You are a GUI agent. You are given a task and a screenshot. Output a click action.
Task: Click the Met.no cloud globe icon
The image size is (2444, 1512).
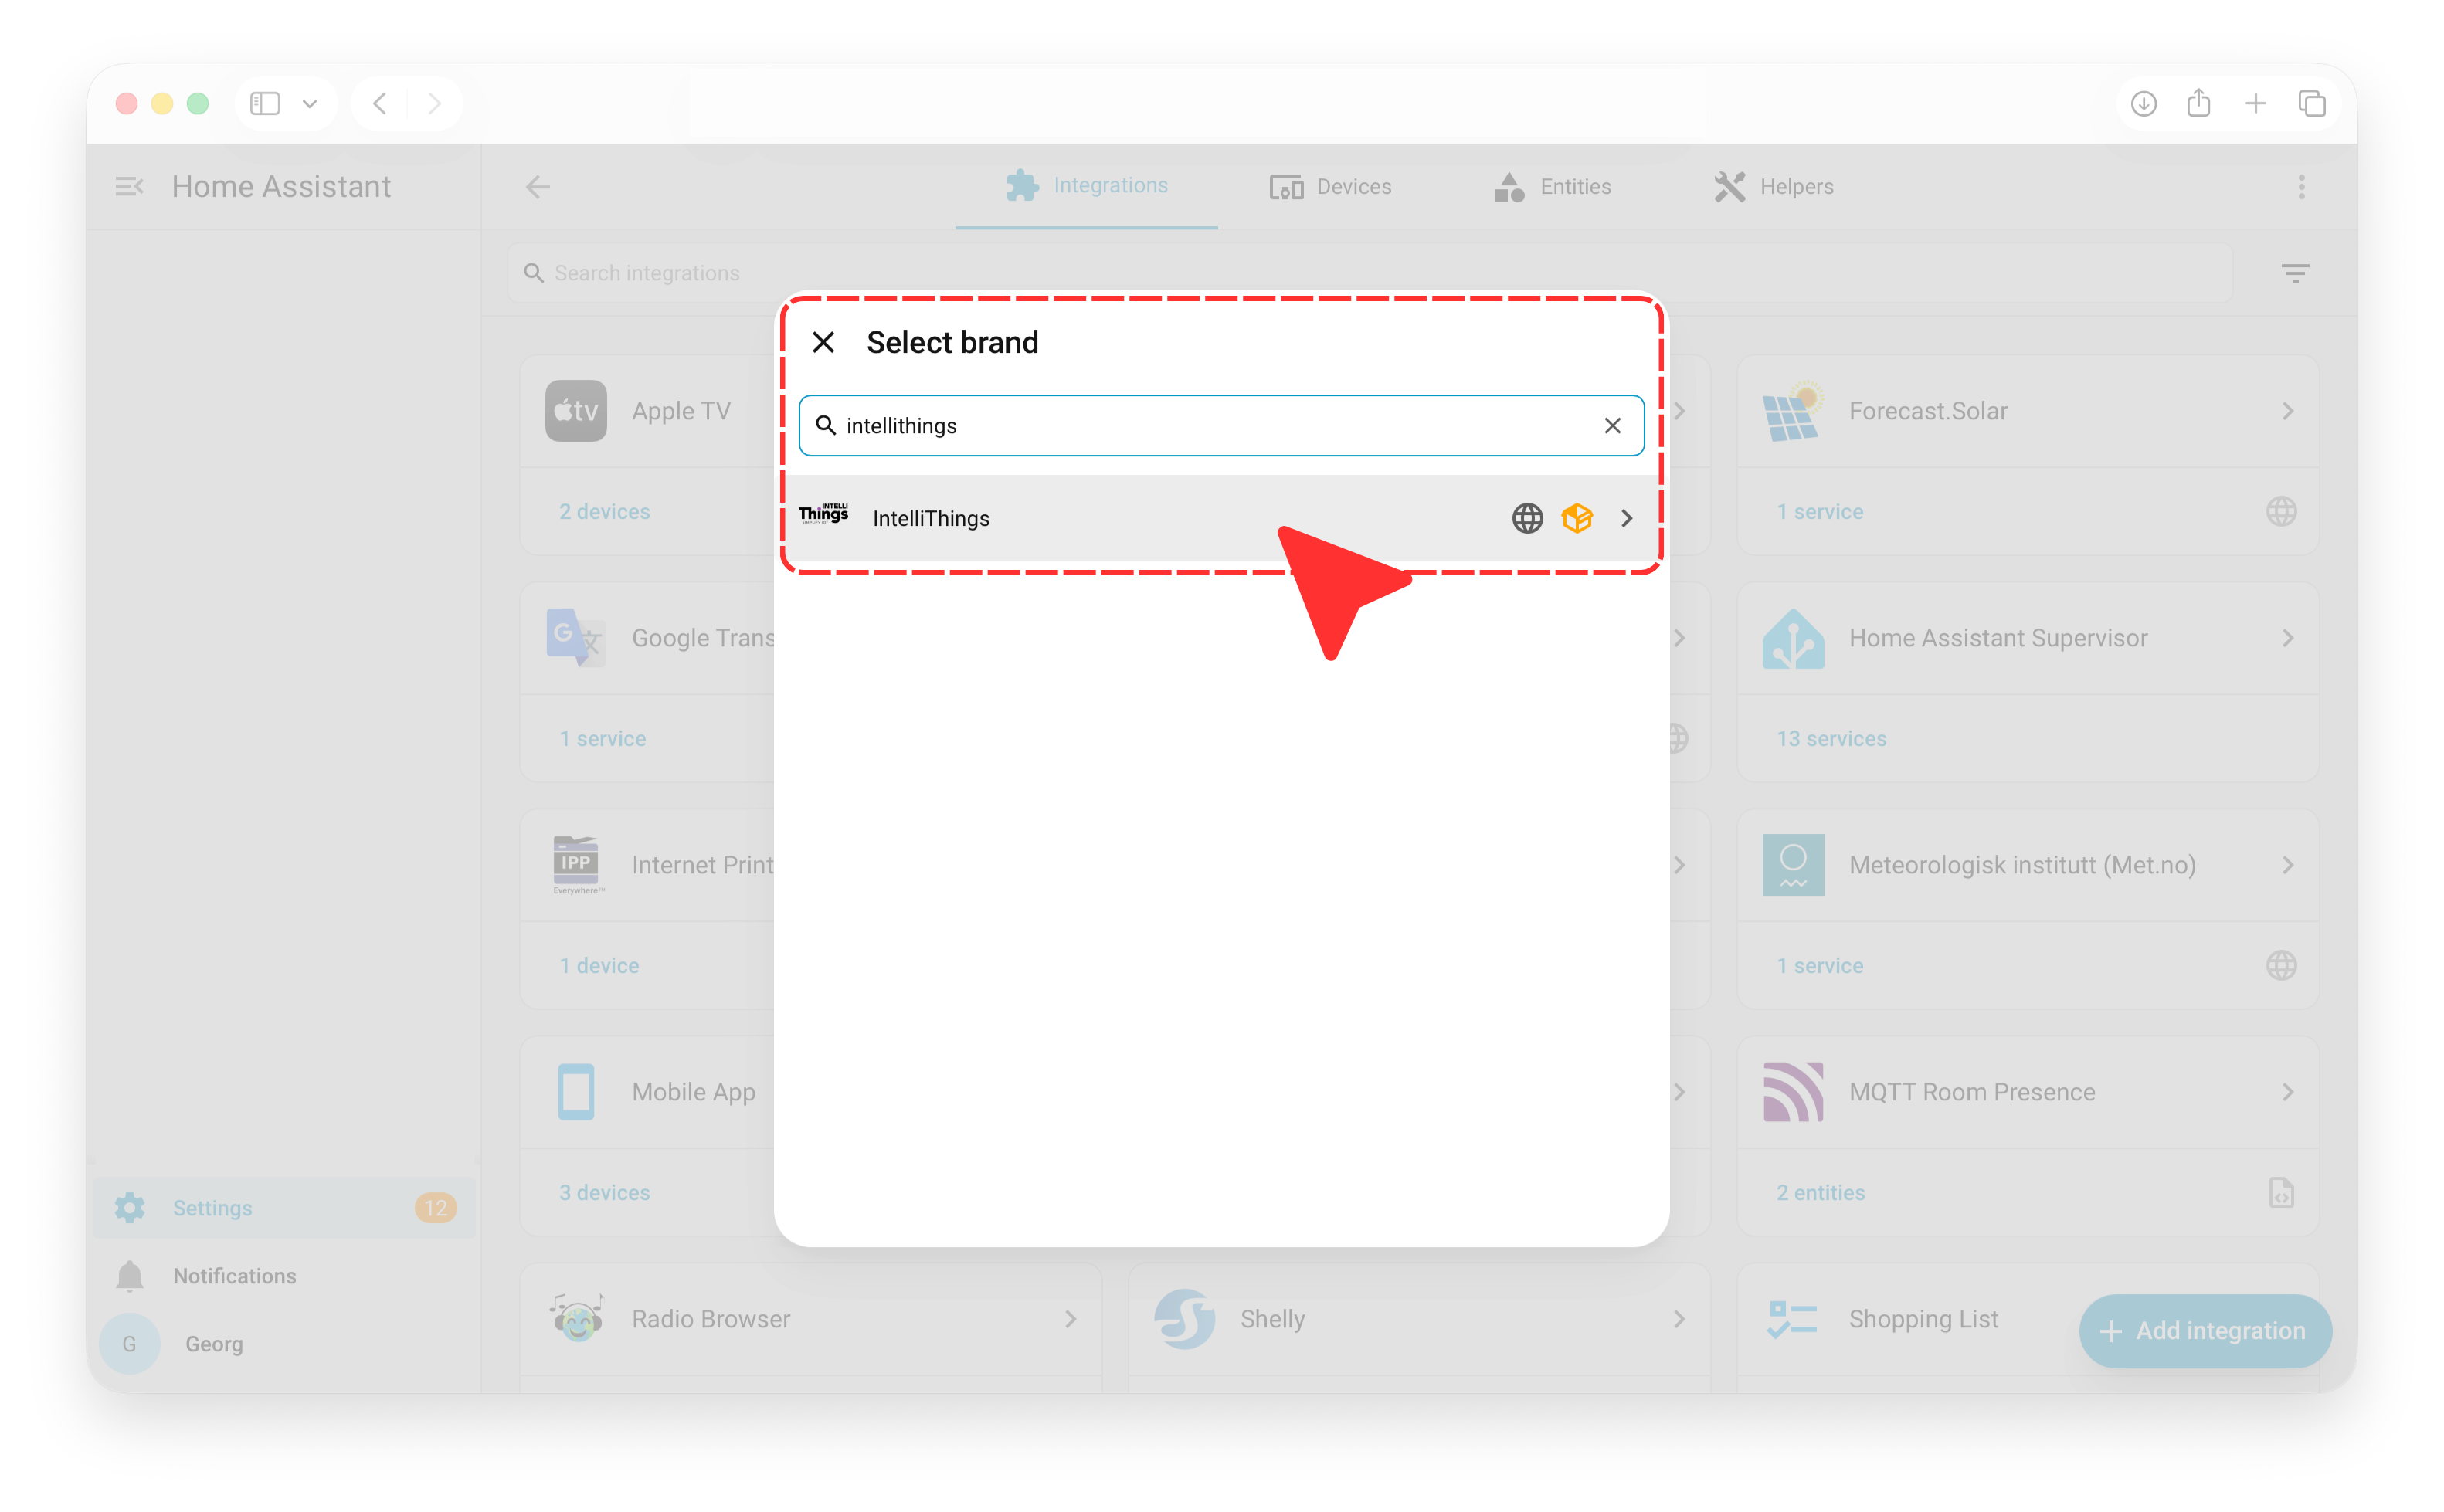[x=2281, y=966]
